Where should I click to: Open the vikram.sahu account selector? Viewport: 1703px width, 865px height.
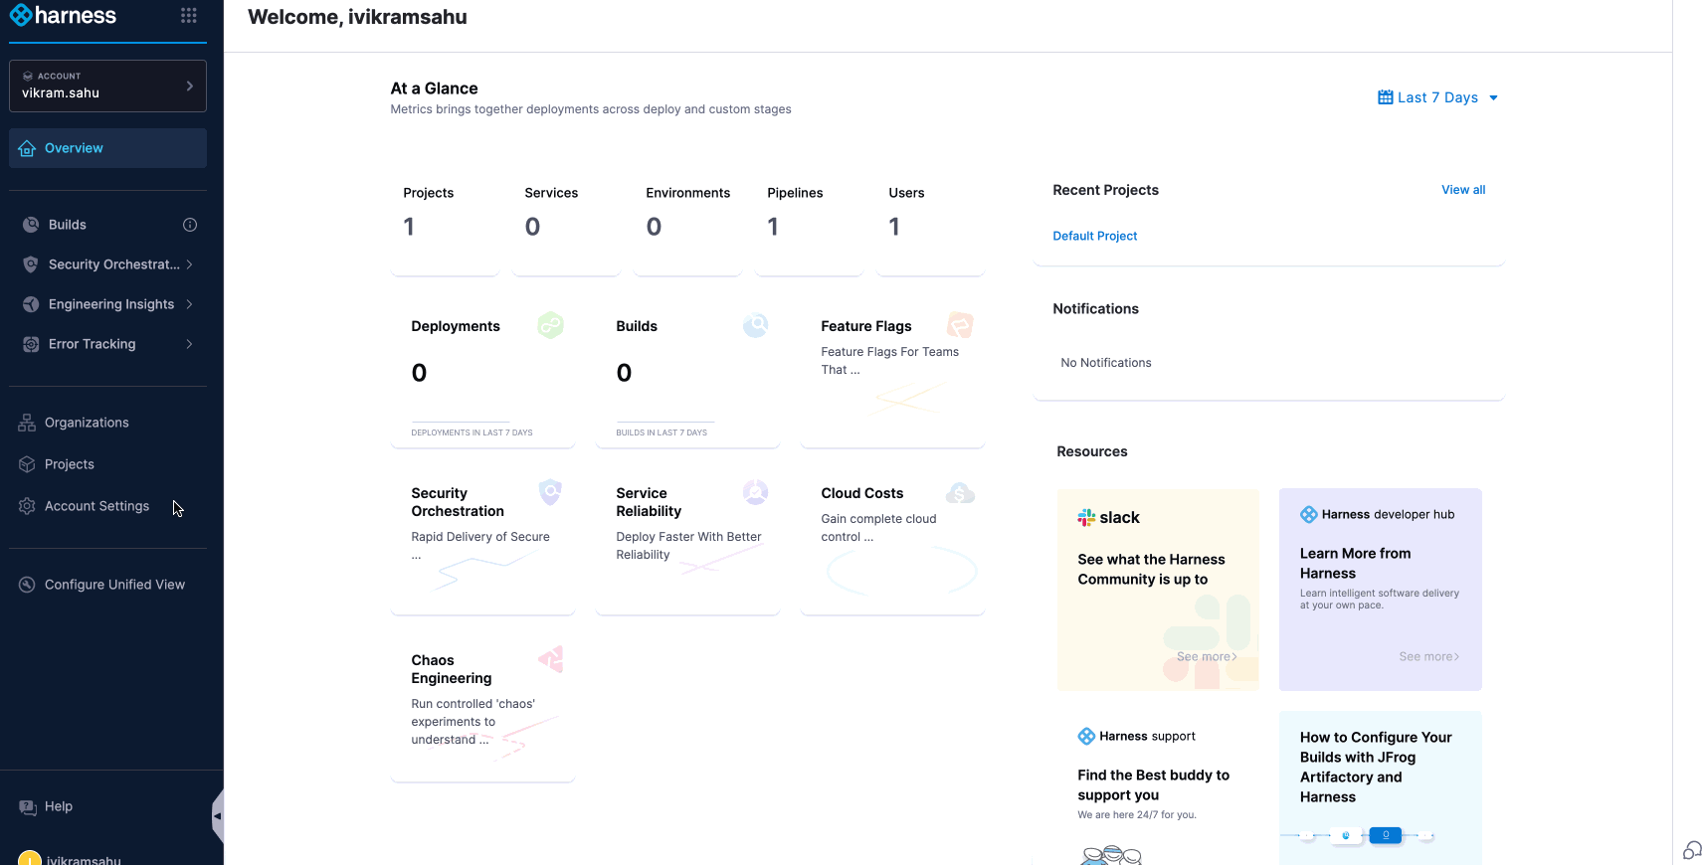[x=107, y=86]
